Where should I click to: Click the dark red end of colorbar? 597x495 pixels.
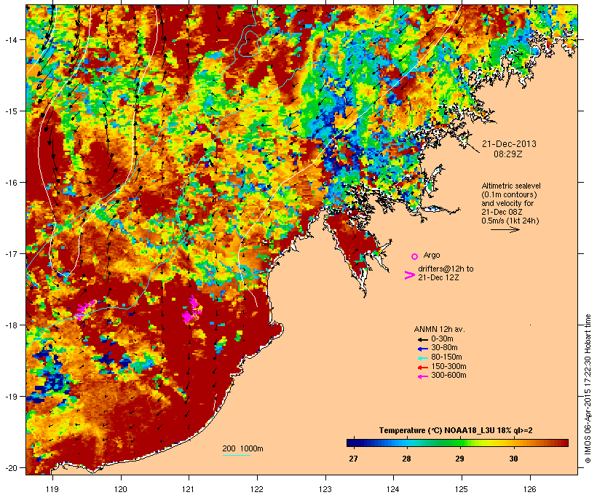click(x=564, y=443)
